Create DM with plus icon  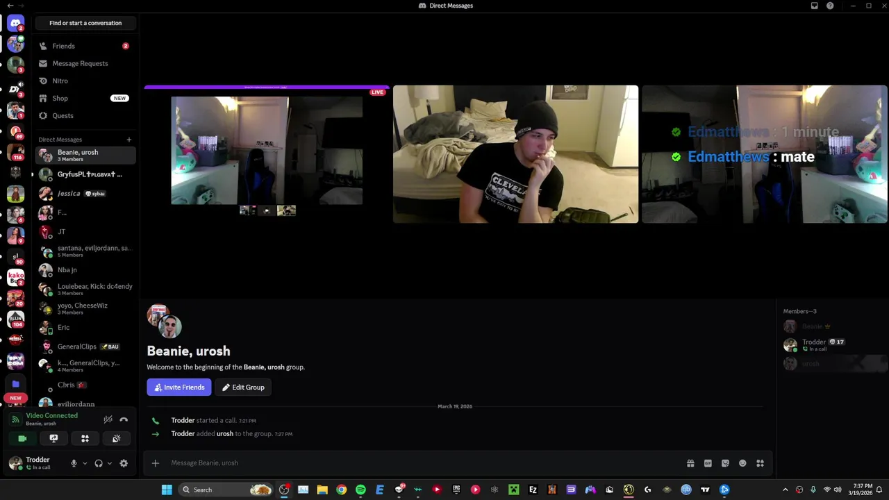click(x=128, y=140)
